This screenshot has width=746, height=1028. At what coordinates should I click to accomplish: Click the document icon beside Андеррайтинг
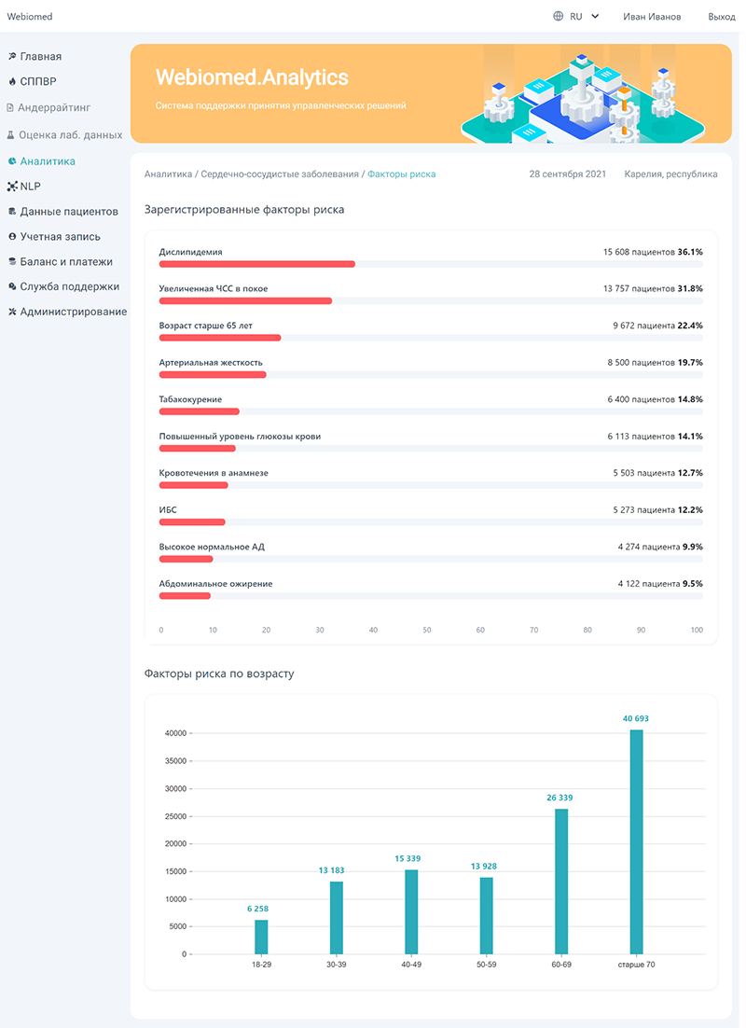[10, 107]
